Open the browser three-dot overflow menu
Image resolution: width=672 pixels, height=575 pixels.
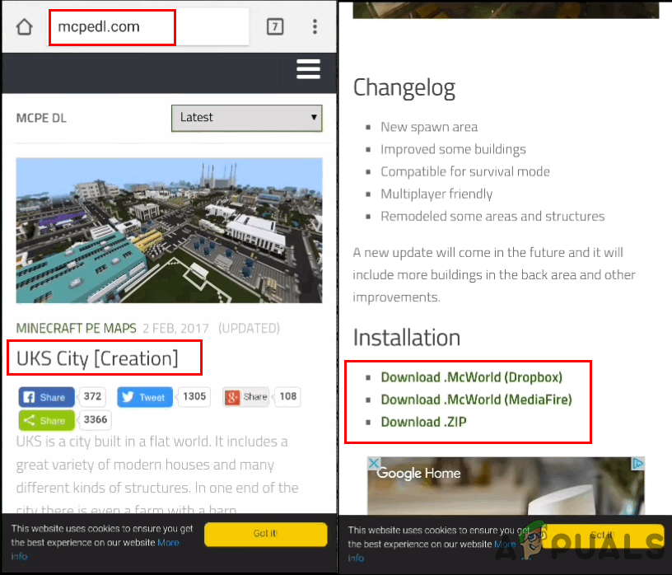(315, 26)
